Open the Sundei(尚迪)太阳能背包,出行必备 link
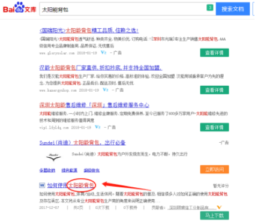Image resolution: width=255 pixels, height=222 pixels. click(82, 143)
